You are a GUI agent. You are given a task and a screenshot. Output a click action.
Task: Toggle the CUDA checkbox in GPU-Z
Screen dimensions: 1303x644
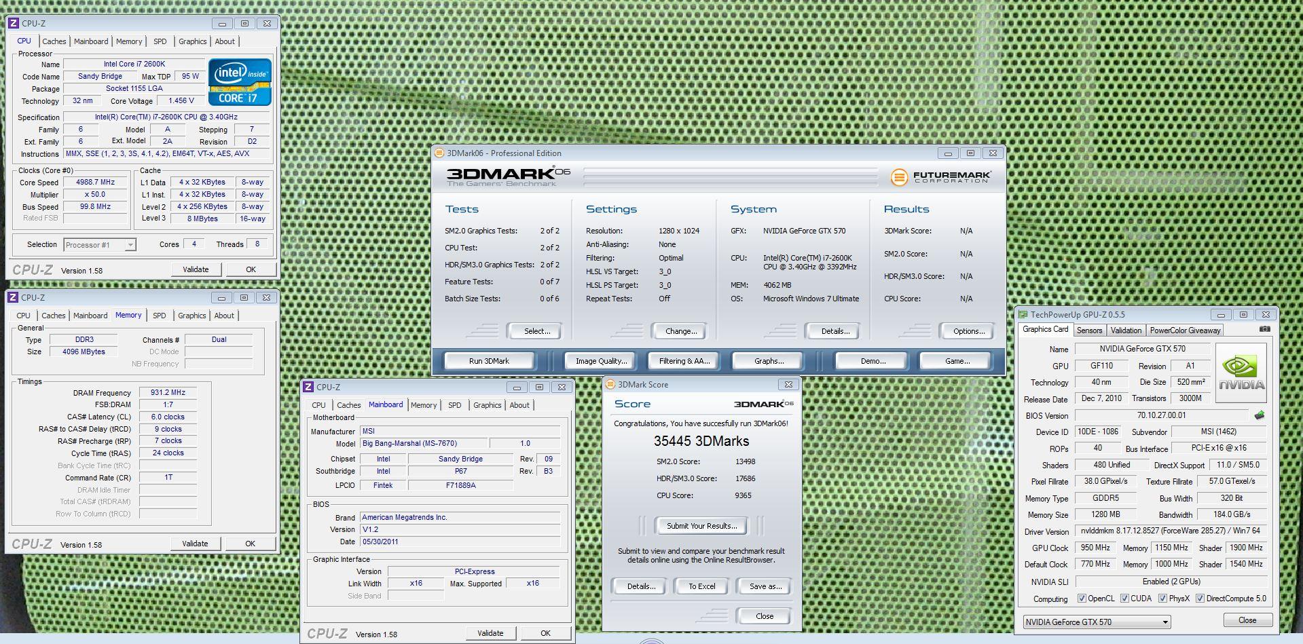pos(1124,599)
